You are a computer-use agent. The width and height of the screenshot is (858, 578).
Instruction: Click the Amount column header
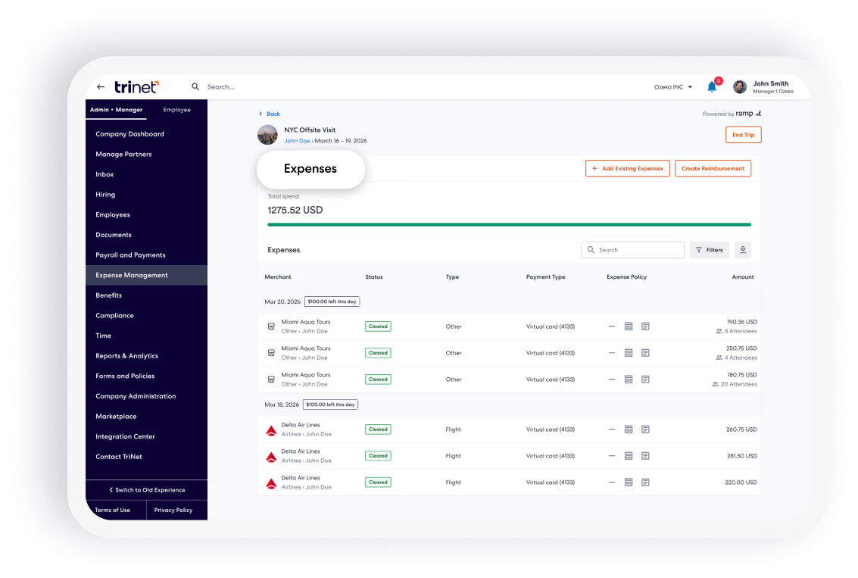(743, 277)
